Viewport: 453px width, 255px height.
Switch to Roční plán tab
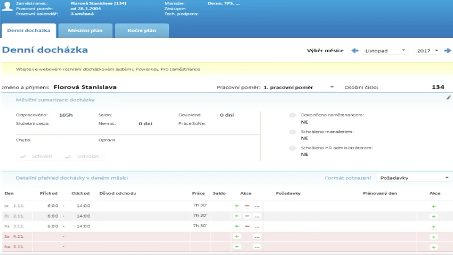[142, 30]
